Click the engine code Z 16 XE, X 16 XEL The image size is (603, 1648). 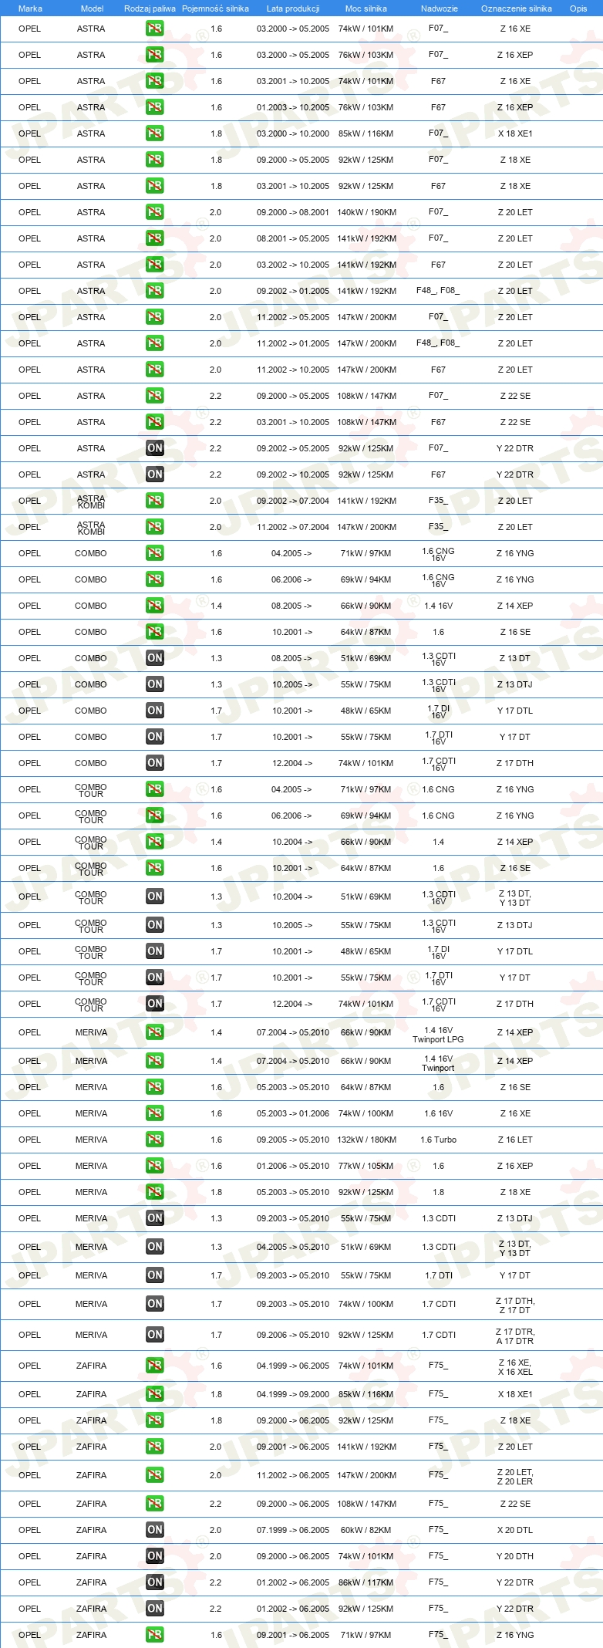click(515, 1367)
